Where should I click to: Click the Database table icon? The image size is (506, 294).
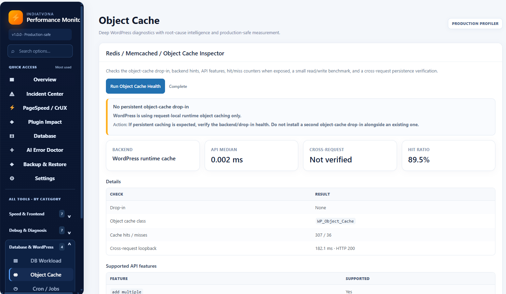pyautogui.click(x=12, y=136)
